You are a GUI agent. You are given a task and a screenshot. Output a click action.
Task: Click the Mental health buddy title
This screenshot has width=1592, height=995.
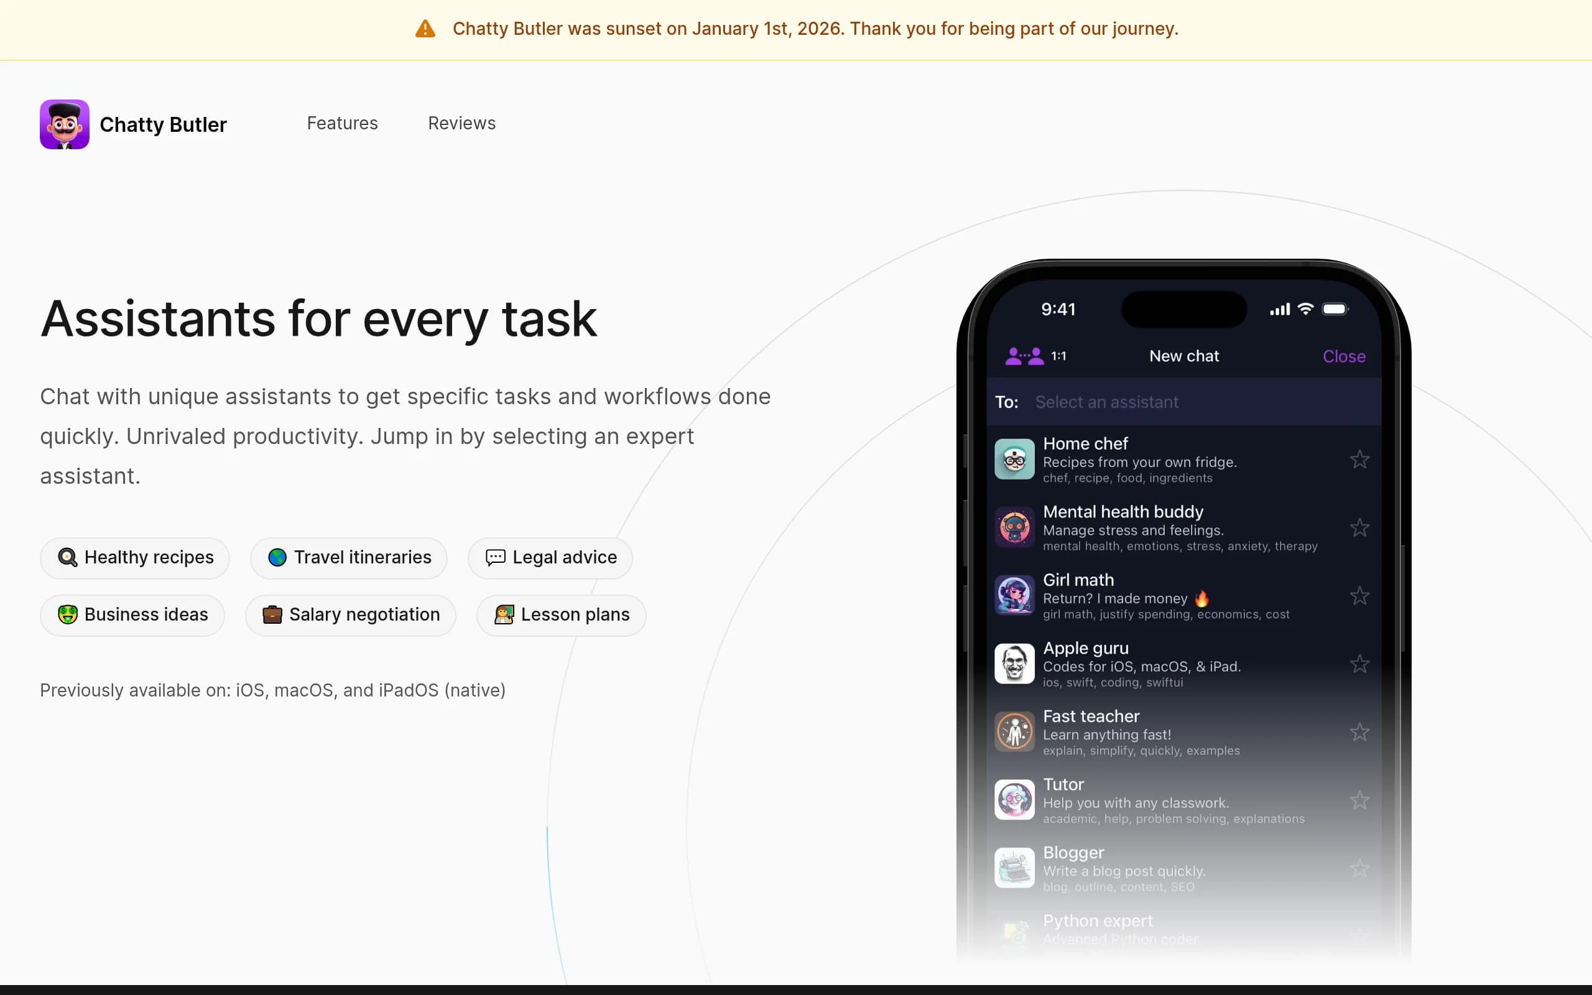tap(1123, 512)
